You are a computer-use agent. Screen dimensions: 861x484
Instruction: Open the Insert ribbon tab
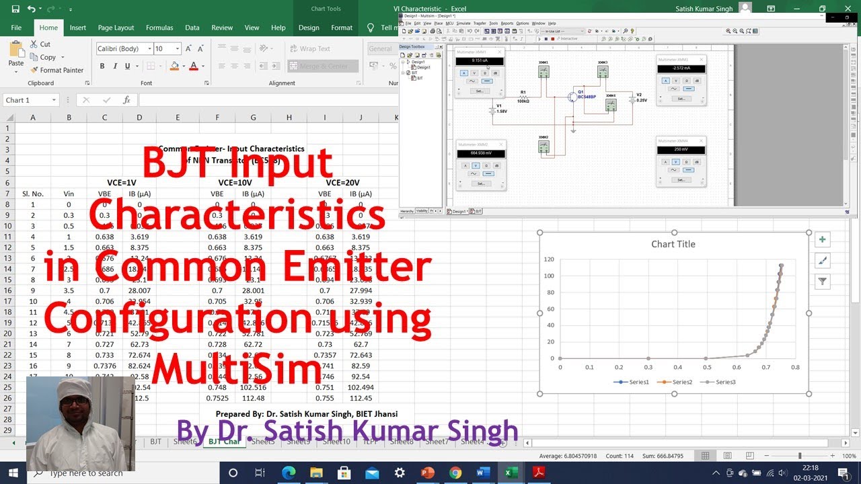[x=78, y=28]
